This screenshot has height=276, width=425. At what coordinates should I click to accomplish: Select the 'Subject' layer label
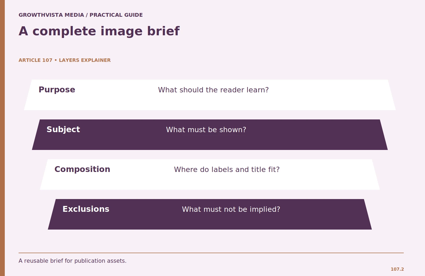[63, 130]
